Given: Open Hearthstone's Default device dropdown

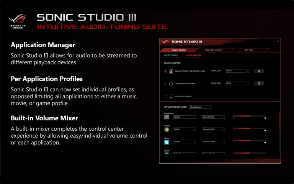Looking at the screenshot, I should 184,117.
